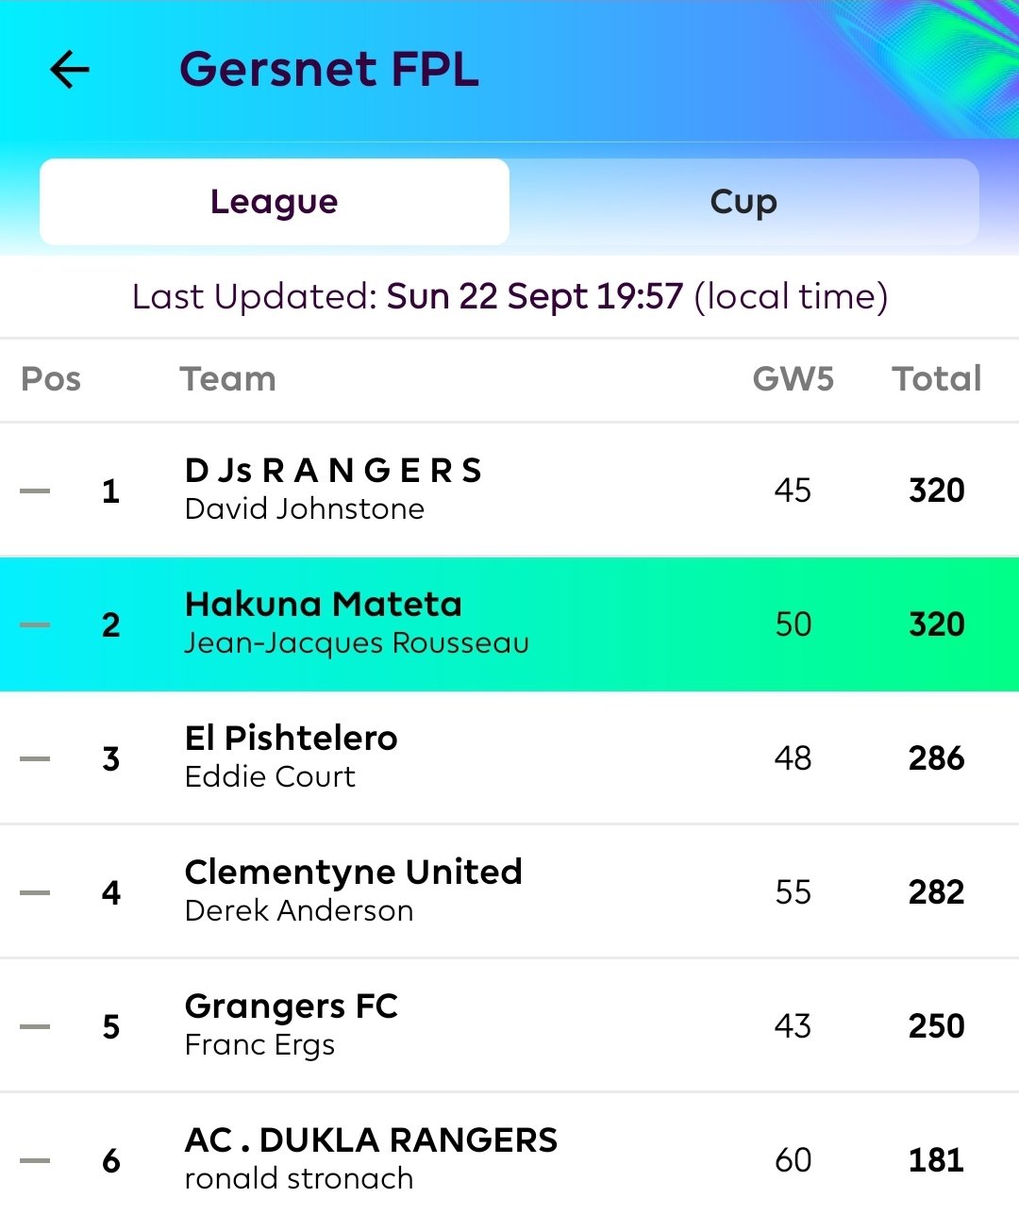Click the Gersnet FPL league title
The image size is (1019, 1214).
329,69
